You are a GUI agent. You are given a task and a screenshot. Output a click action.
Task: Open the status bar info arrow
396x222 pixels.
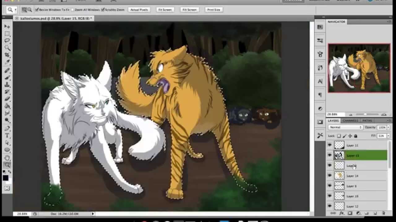[x=93, y=214]
